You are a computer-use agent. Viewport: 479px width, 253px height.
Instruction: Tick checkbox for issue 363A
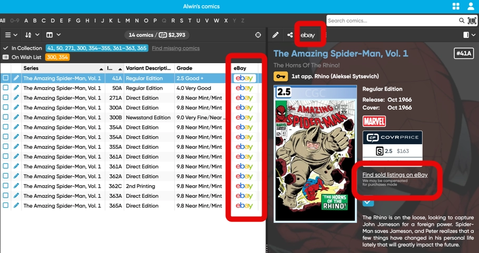pos(5,196)
